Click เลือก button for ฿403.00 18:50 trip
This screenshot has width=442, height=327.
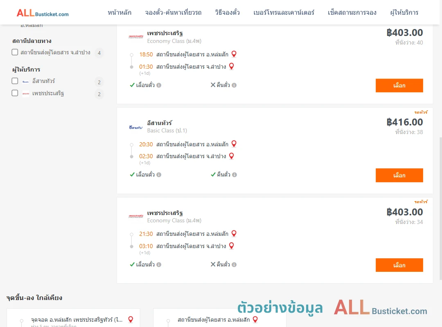coord(399,85)
